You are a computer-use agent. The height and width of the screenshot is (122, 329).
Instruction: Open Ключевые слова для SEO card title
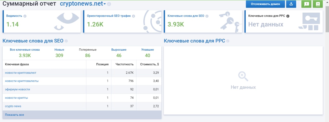click(186, 16)
